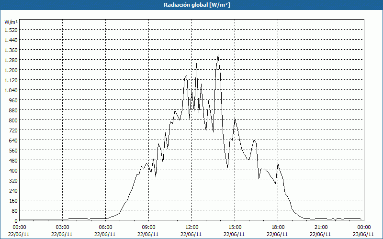
Task: Click the 03:00 time axis label
Action: pos(63,228)
